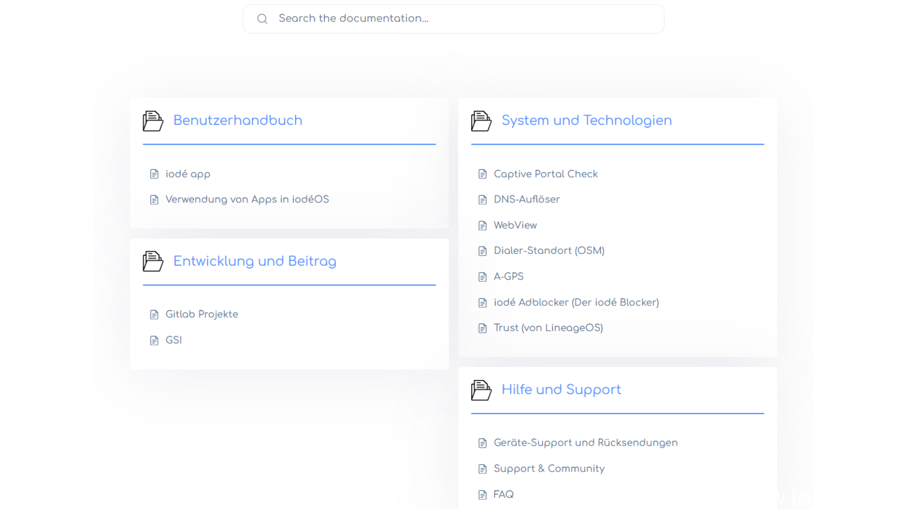Click document icon beside Geräte-Support und Rücksendungen
This screenshot has height=509, width=906.
coord(482,443)
